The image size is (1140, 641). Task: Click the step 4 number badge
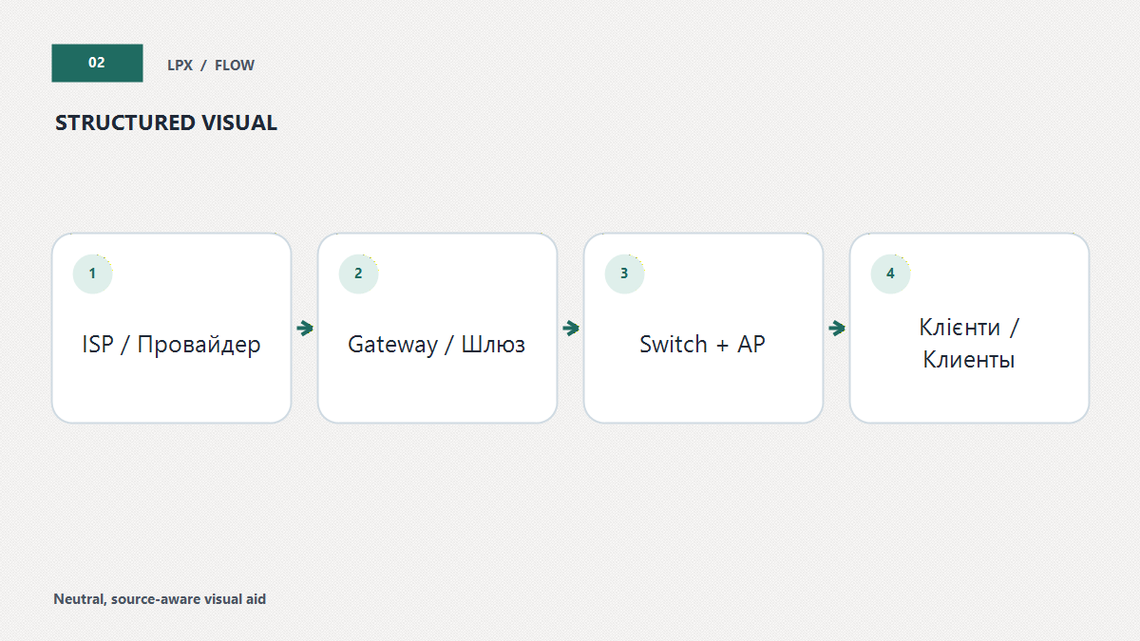(x=890, y=273)
